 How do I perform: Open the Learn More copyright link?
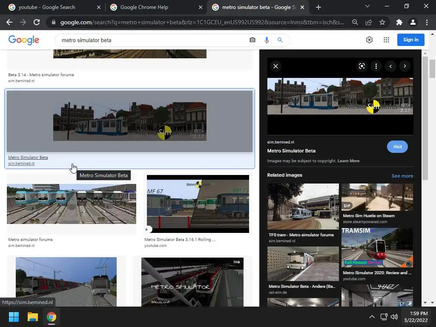[x=348, y=161]
